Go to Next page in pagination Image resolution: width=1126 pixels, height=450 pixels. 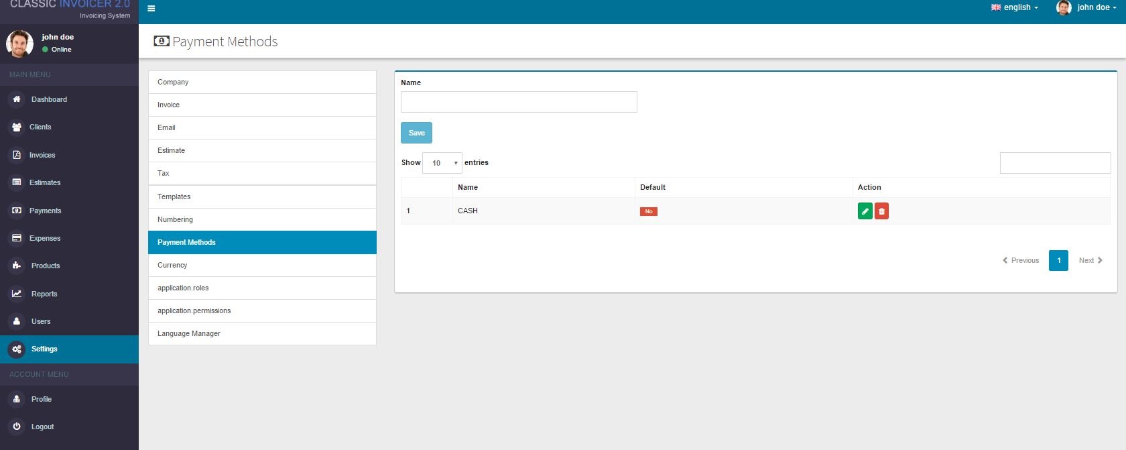click(1090, 260)
